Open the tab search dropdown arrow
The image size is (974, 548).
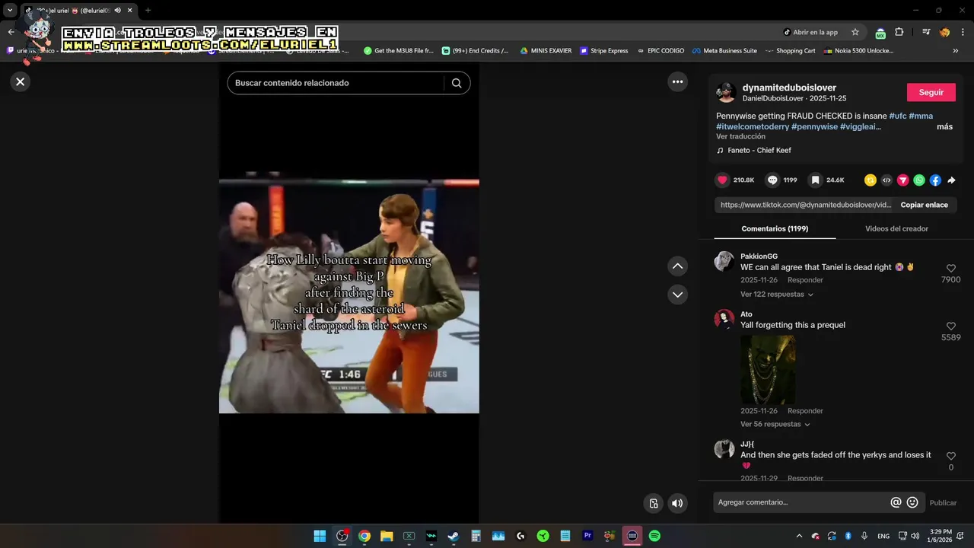click(10, 10)
